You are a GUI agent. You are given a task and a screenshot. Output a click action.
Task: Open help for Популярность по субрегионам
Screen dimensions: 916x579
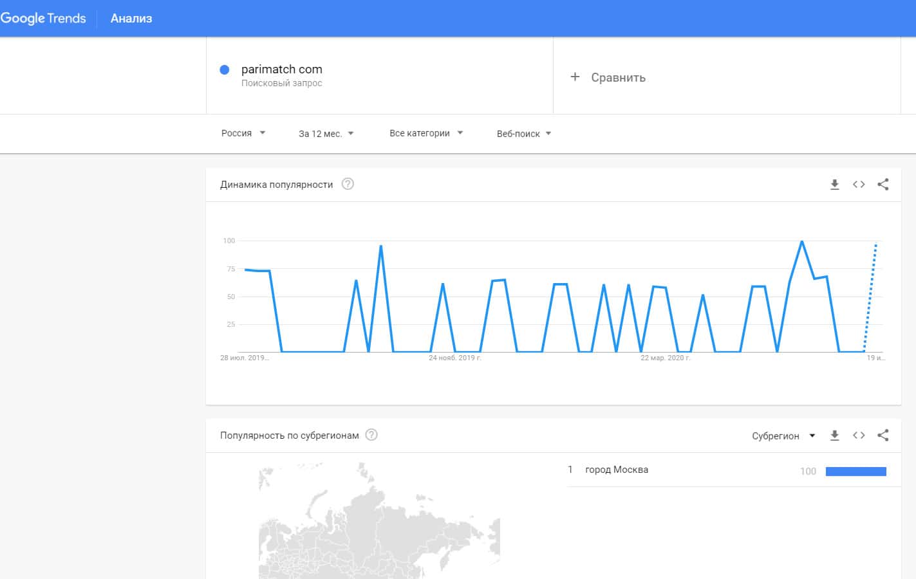coord(371,435)
